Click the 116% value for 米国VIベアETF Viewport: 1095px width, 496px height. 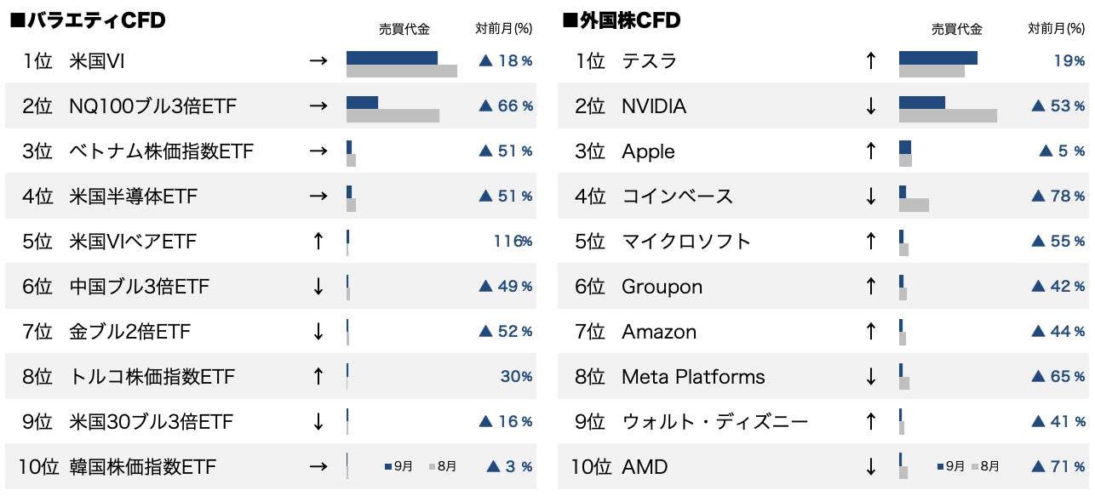tap(513, 242)
